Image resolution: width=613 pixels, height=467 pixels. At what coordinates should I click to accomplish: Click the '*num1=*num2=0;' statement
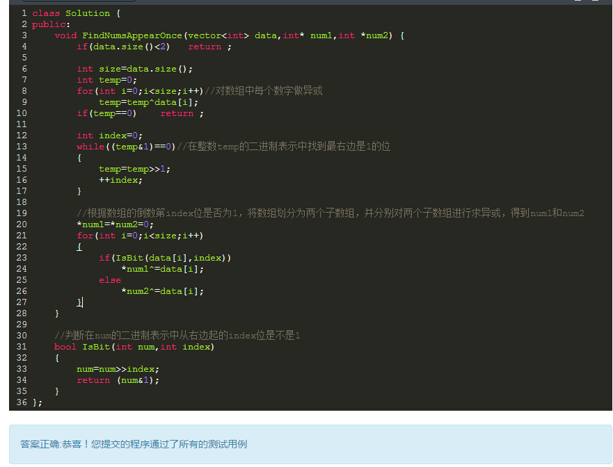pyautogui.click(x=115, y=224)
